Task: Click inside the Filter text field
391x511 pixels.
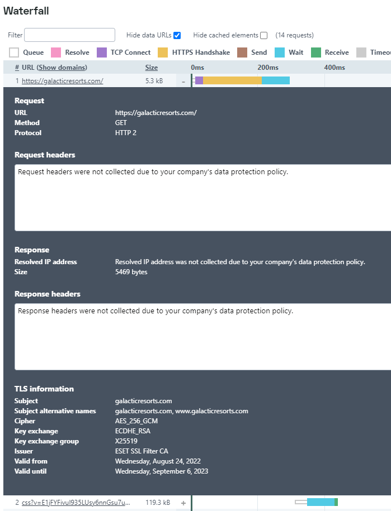Action: pos(69,35)
